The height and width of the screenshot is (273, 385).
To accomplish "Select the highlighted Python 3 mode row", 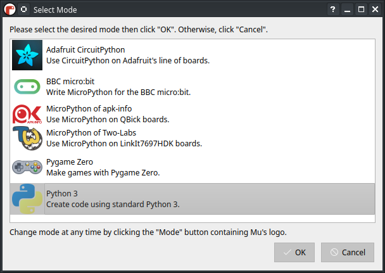I will click(x=192, y=199).
